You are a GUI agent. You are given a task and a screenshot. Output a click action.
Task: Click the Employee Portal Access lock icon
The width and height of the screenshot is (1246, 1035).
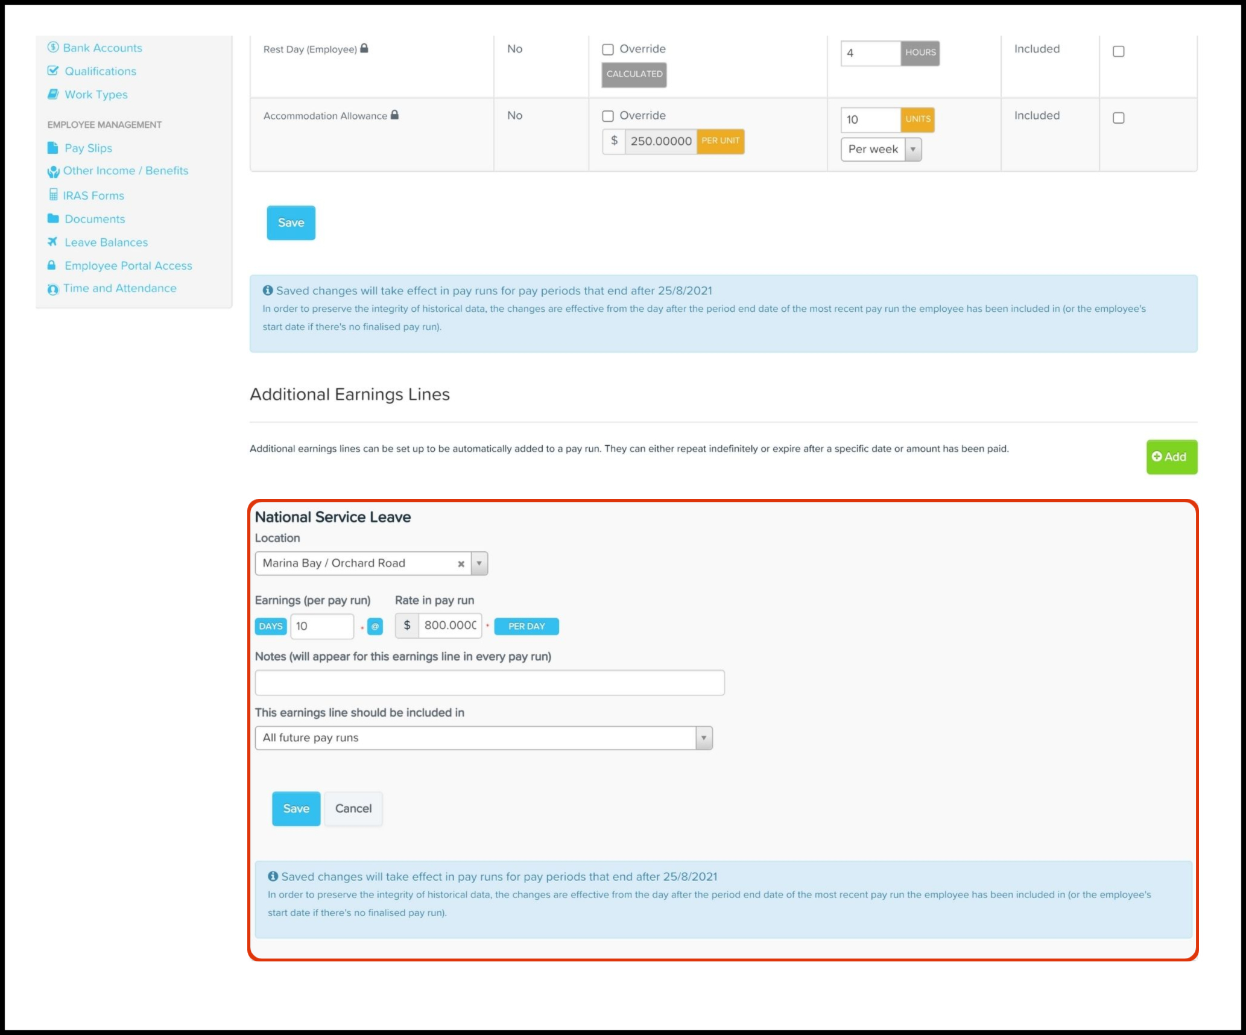52,265
